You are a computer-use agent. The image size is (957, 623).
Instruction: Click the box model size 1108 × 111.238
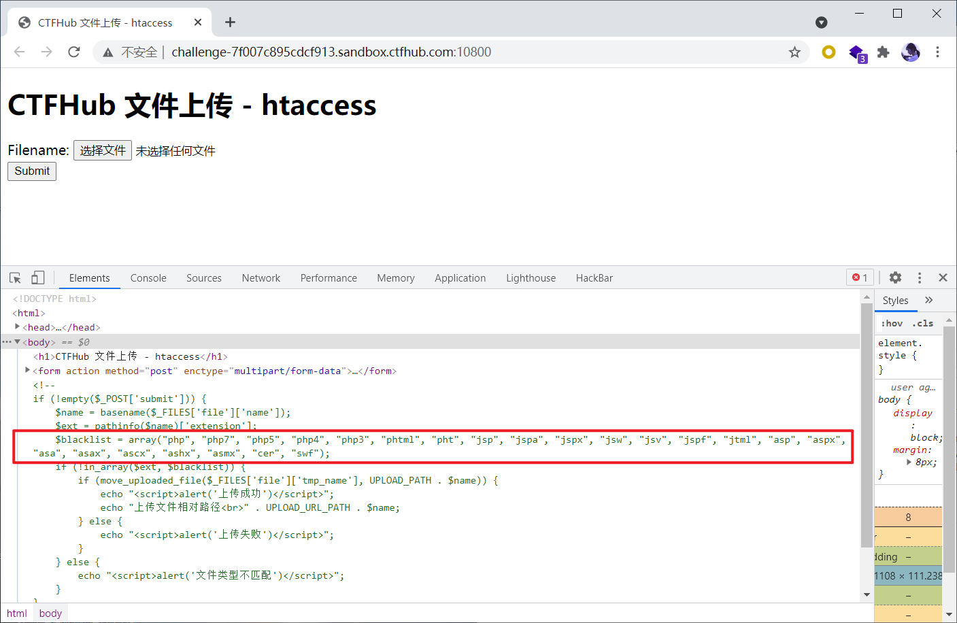tap(908, 576)
